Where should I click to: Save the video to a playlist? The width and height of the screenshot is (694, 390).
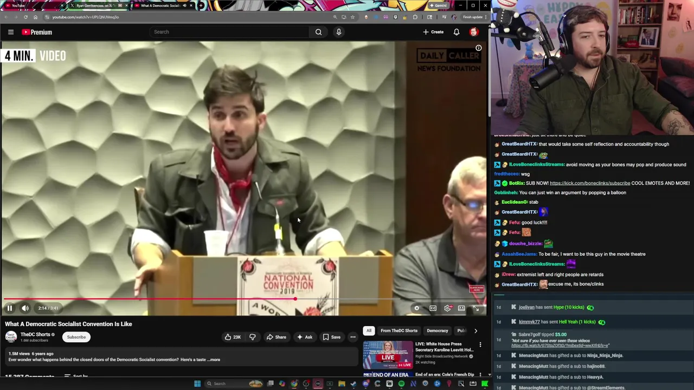pos(332,337)
